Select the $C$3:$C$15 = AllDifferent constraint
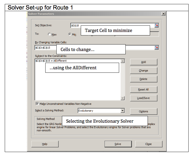Screen dimensions: 196x156 click(51, 61)
